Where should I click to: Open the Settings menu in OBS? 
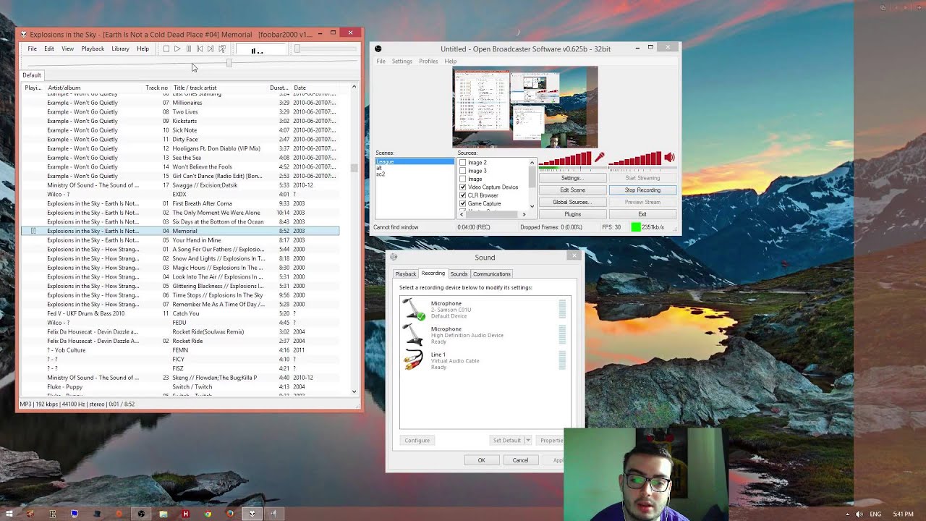click(402, 62)
